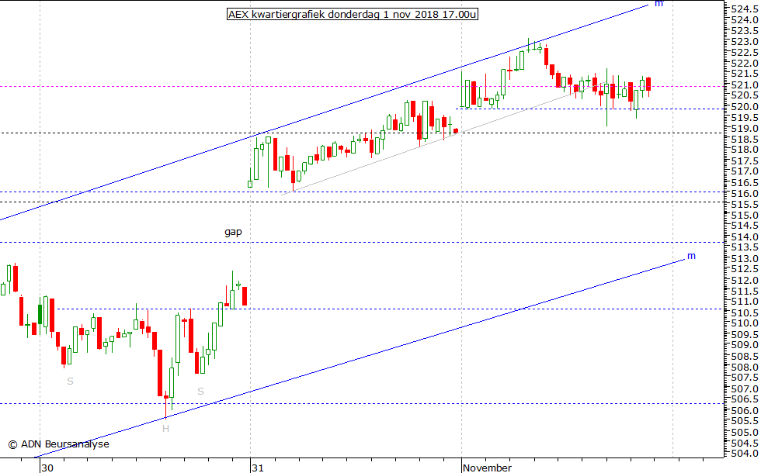Viewport: 761px width, 473px height.
Task: Click the price label 521.0 on the price axis
Action: tap(745, 85)
